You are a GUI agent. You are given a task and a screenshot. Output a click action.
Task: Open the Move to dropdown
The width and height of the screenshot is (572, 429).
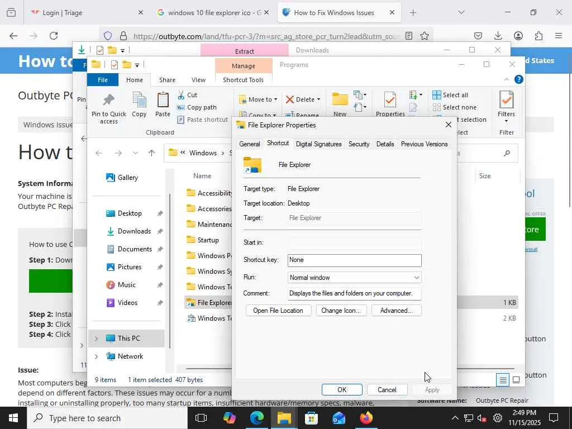coord(258,99)
